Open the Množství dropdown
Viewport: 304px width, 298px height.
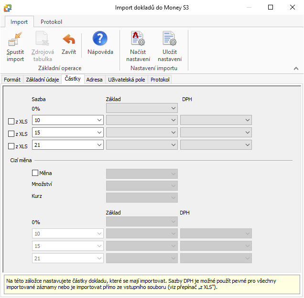[142, 185]
